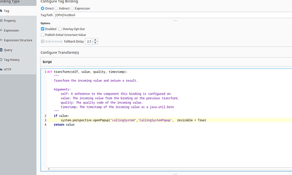
Task: Click the HTTP binding icon
Action: tap(1, 70)
